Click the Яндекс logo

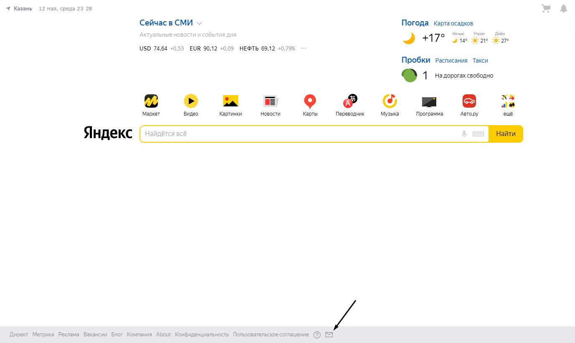coord(108,133)
